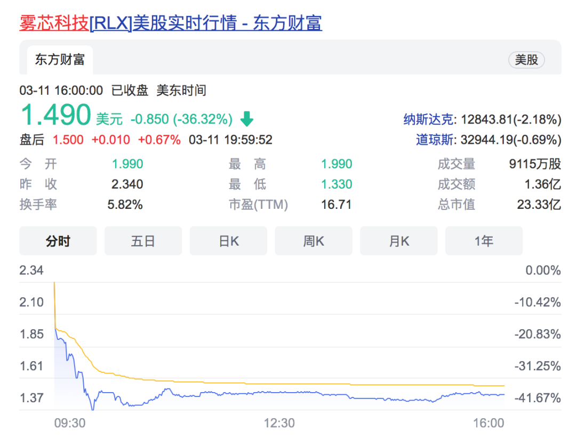Switch chart to 五日 view

tap(143, 241)
